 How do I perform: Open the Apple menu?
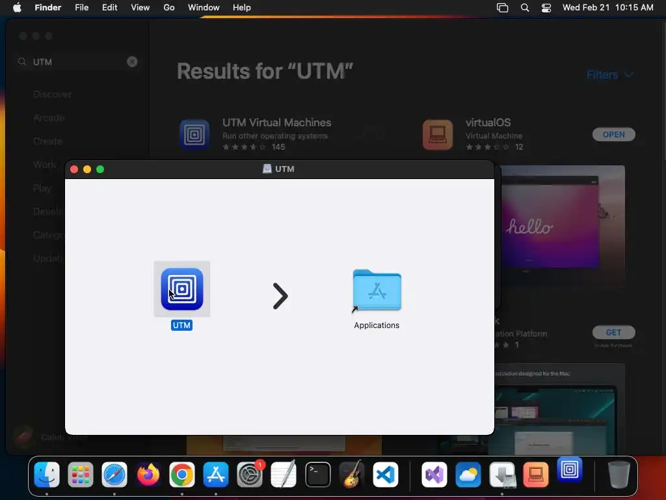17,8
